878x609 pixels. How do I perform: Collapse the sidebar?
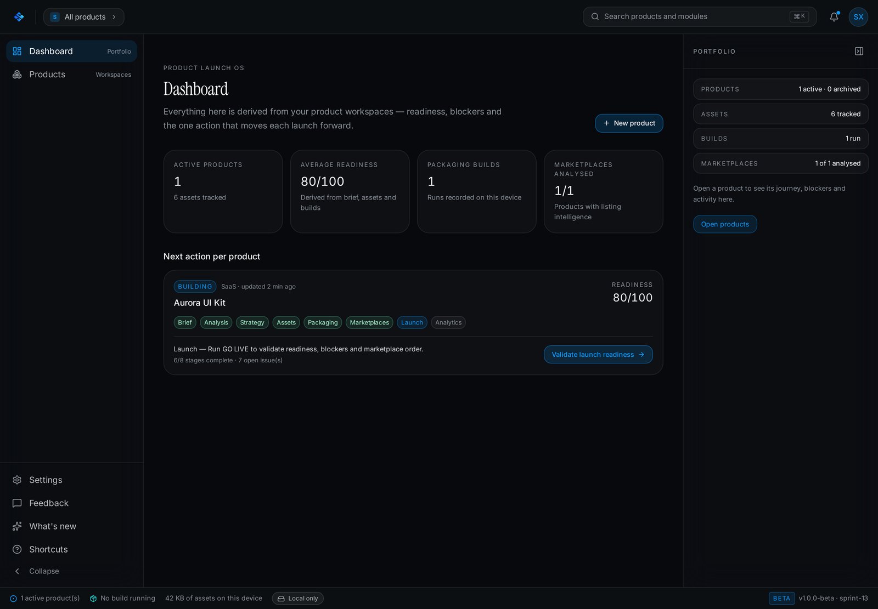pos(72,571)
